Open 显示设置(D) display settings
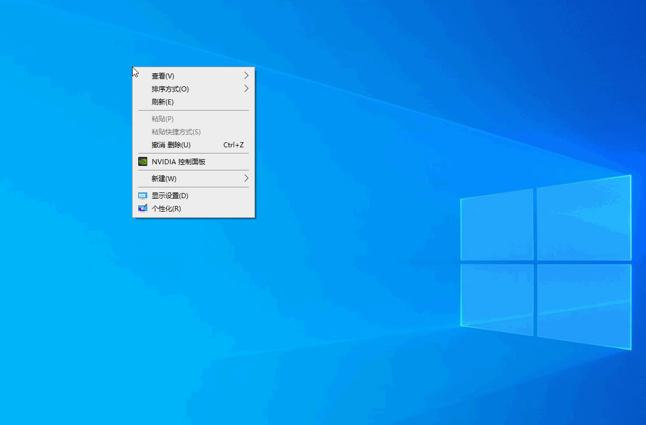 (x=170, y=196)
